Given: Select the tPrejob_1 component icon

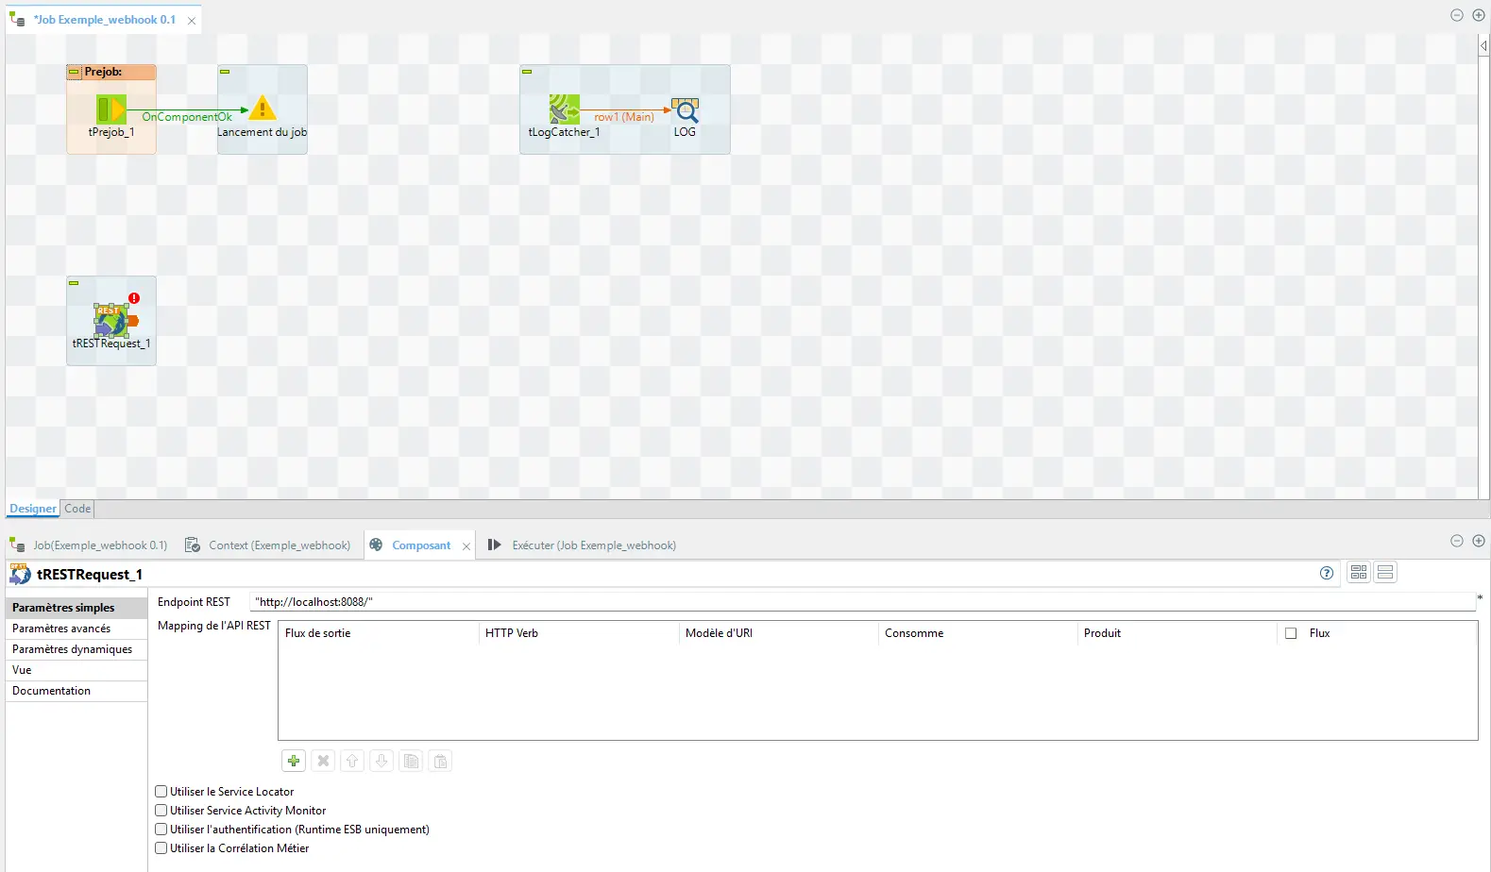Looking at the screenshot, I should click(x=111, y=109).
